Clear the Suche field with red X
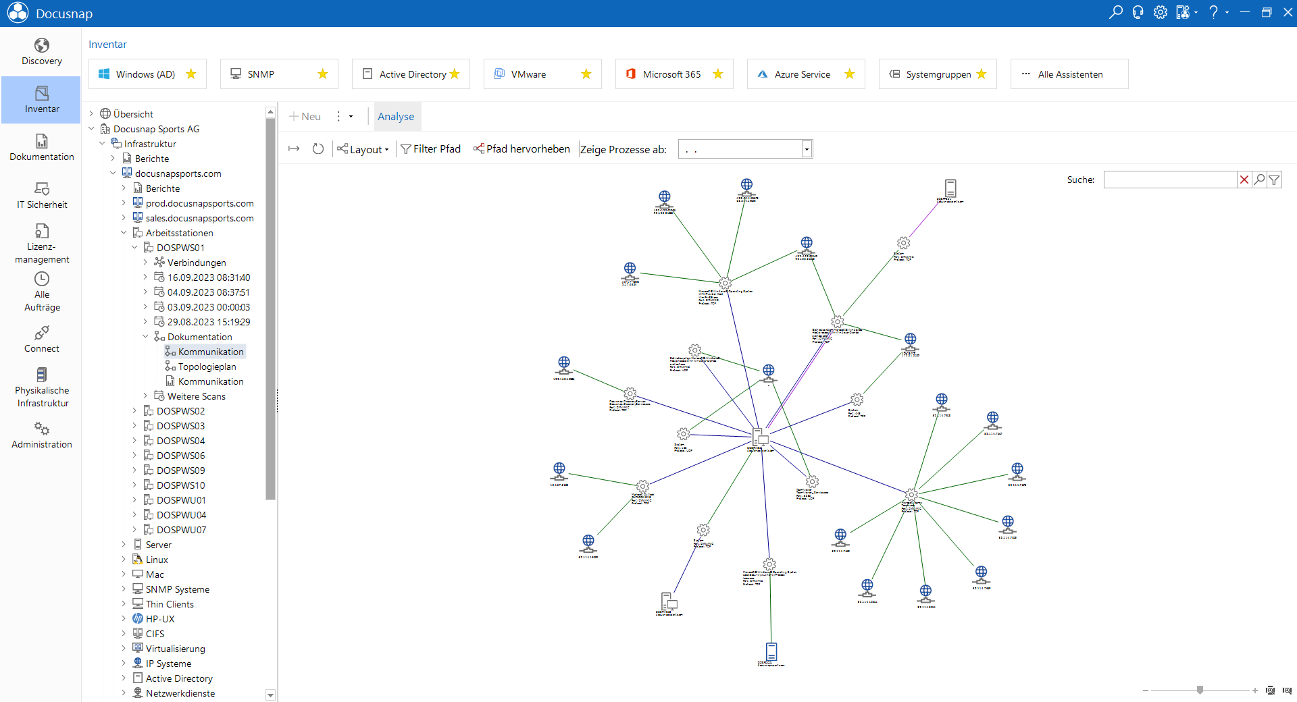The image size is (1297, 702). pos(1244,180)
